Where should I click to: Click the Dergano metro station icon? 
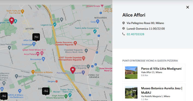(x=56, y=81)
